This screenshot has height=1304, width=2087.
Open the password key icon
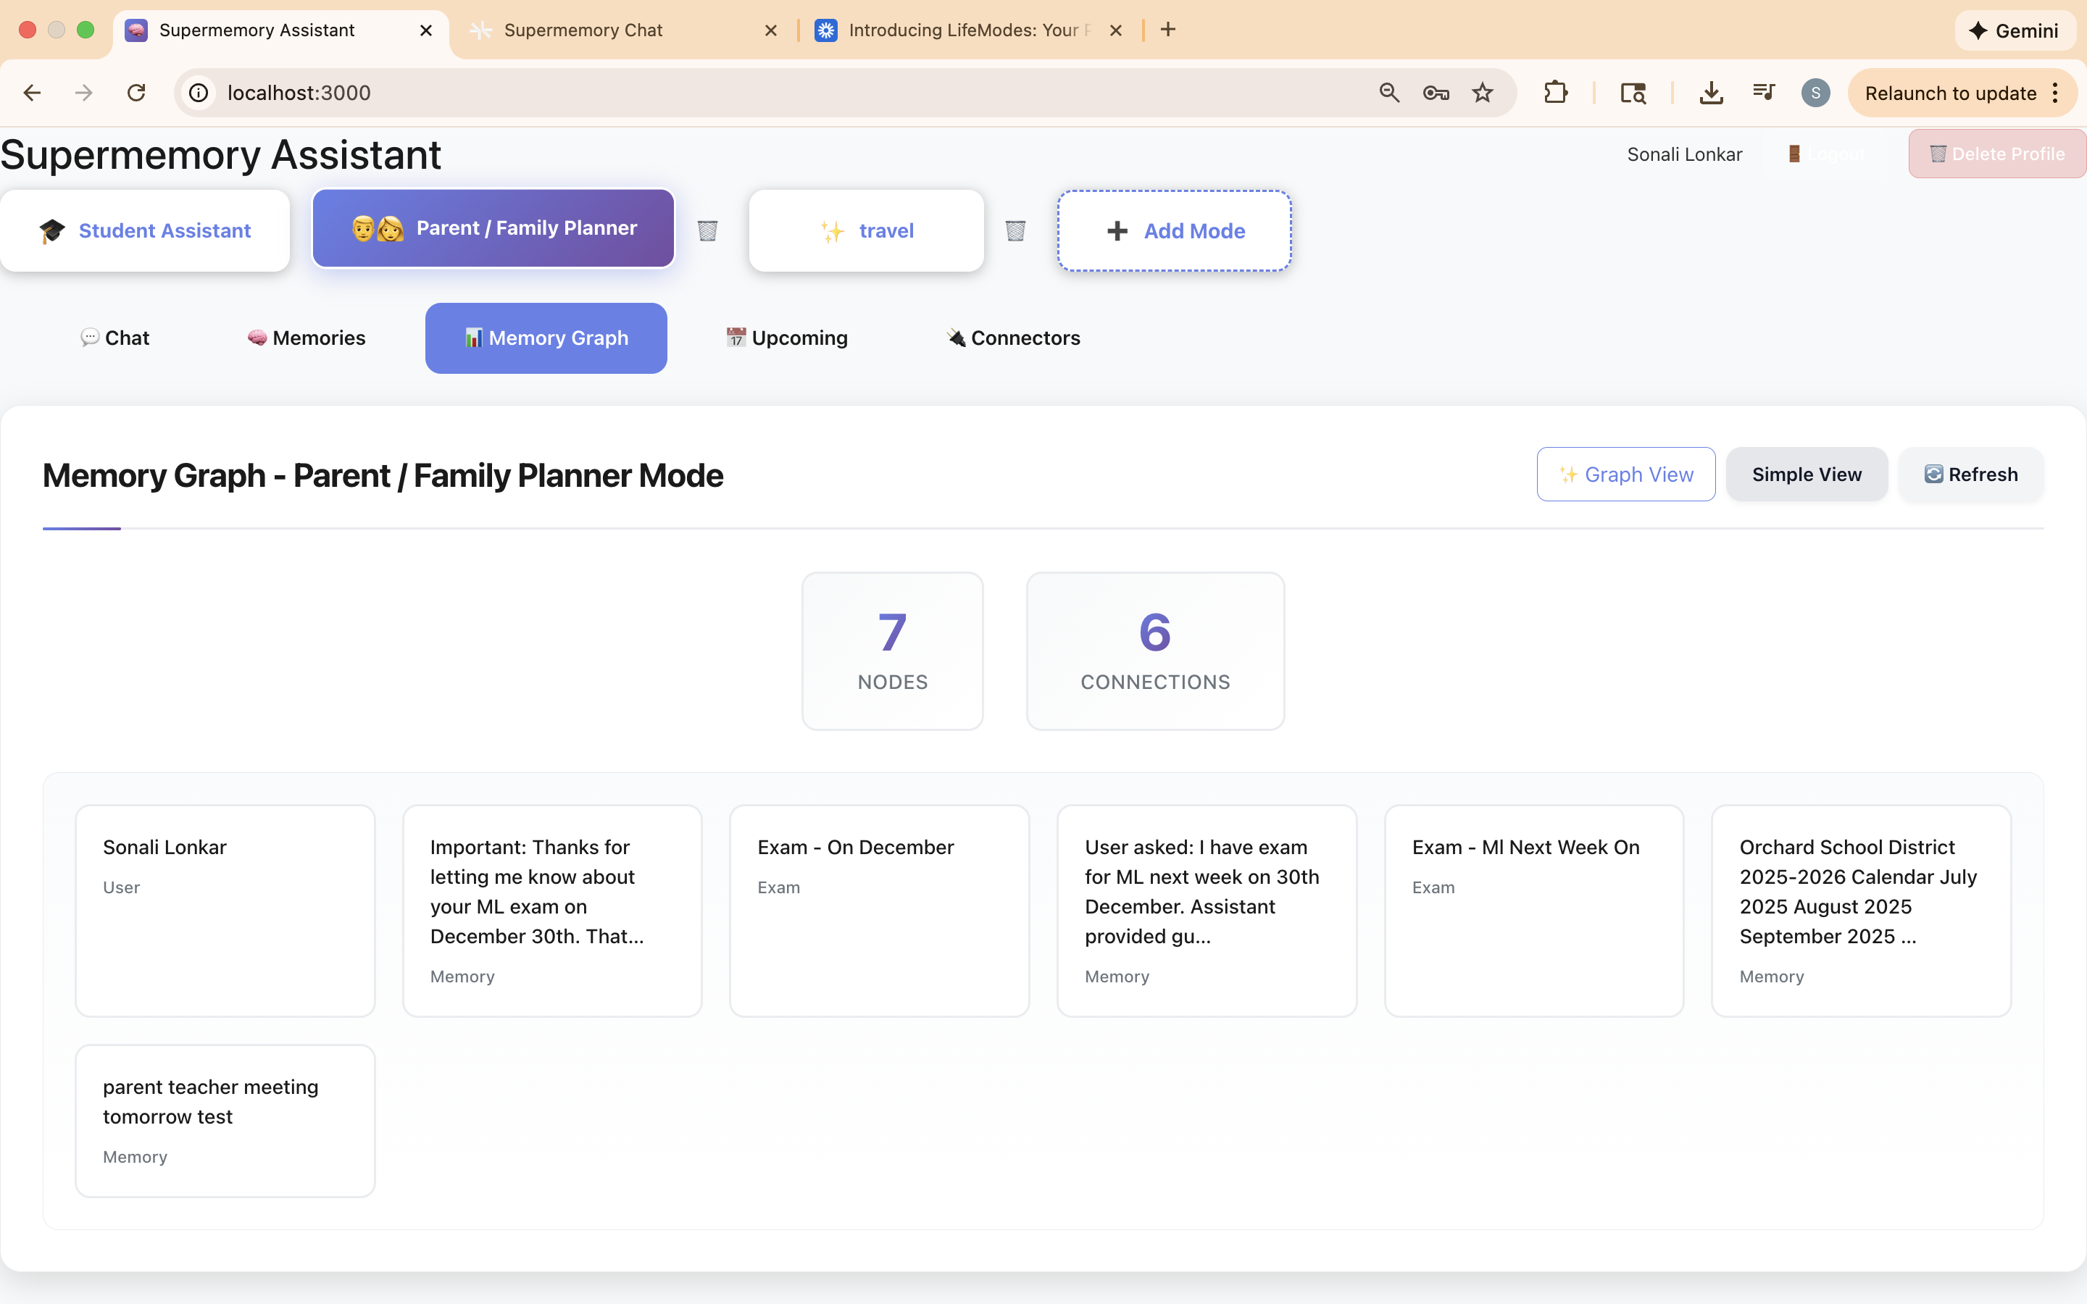click(x=1435, y=92)
